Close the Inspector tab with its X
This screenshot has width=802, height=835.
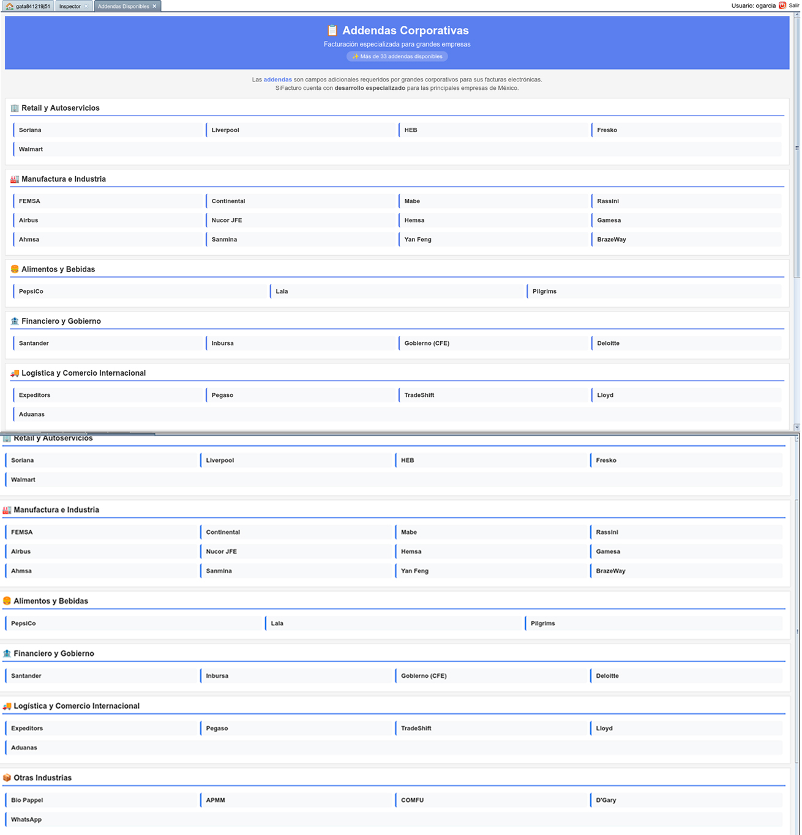pos(86,6)
